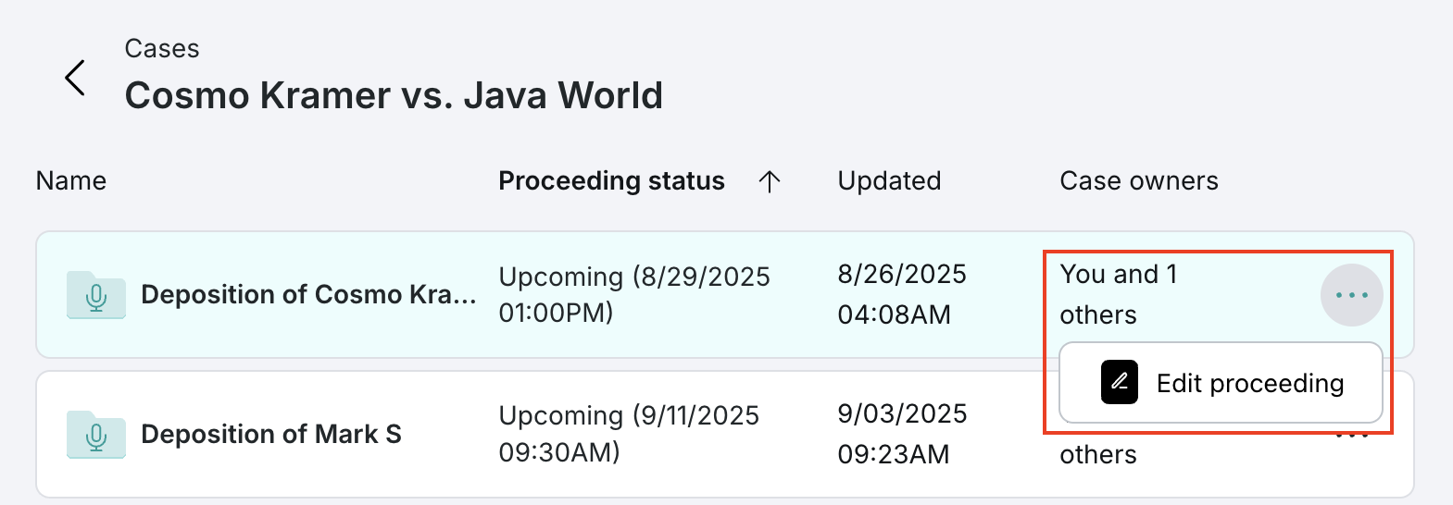Choose Edit proceeding from the menu
1453x505 pixels.
tap(1221, 382)
